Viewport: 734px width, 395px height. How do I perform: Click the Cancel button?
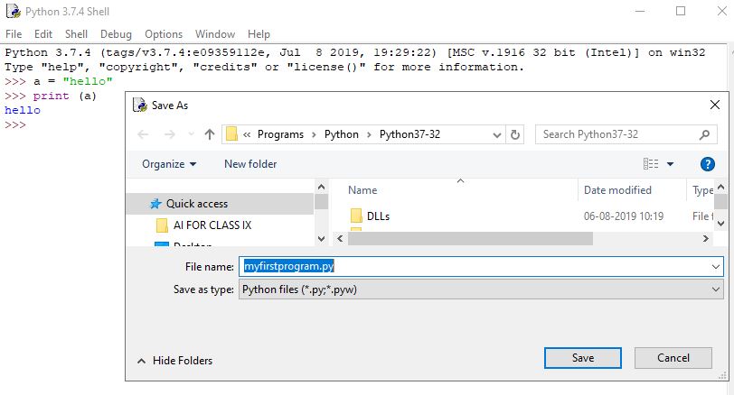tap(673, 358)
